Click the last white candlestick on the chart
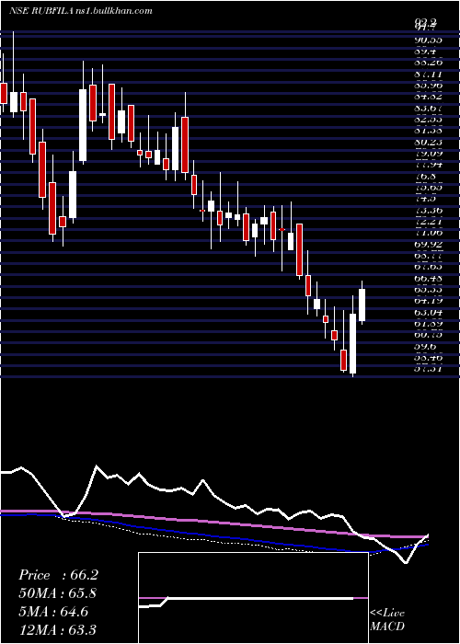The height and width of the screenshot is (644, 460). pyautogui.click(x=362, y=305)
